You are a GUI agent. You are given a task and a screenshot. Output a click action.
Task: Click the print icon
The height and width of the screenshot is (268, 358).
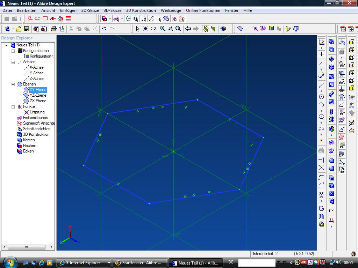pos(53,29)
